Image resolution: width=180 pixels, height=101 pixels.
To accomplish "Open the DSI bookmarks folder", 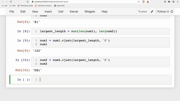I will pos(4,6).
